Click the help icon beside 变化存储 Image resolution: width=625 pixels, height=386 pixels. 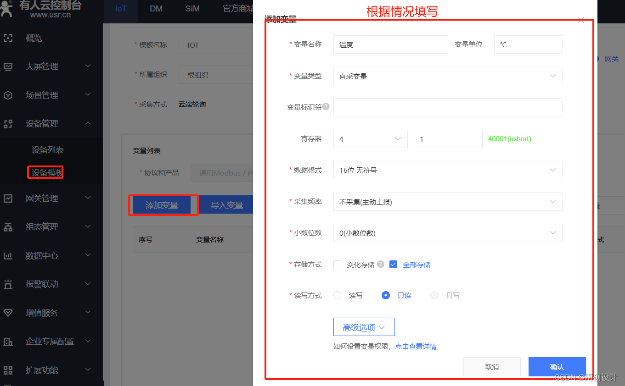tap(380, 264)
